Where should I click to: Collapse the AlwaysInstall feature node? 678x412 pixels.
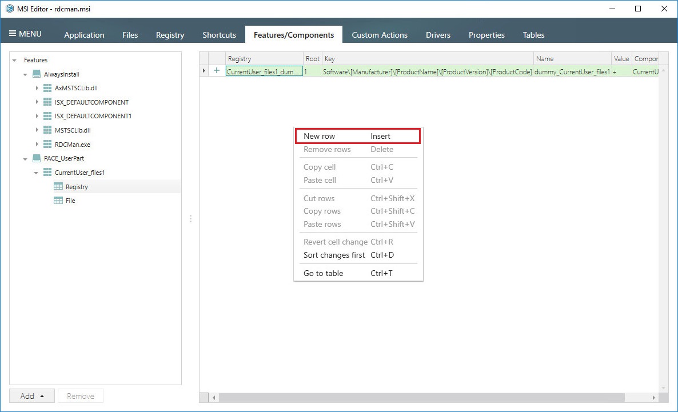coord(25,74)
